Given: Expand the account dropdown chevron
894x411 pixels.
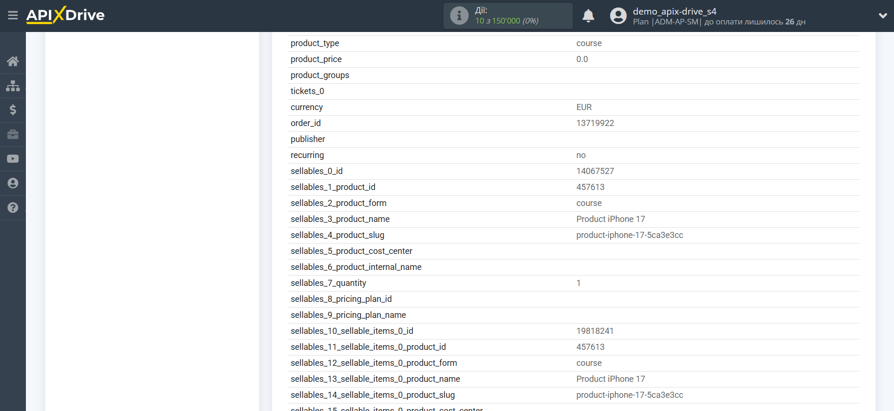Looking at the screenshot, I should (x=883, y=16).
